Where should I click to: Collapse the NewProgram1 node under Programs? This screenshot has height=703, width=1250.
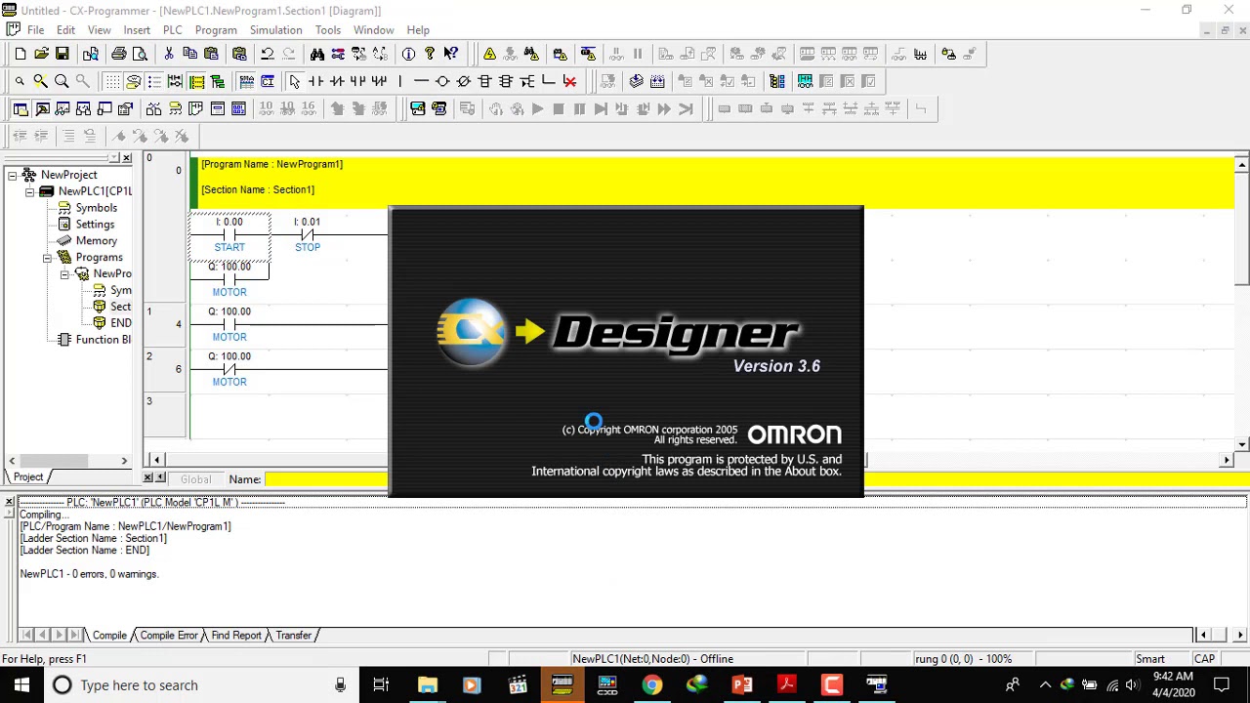pos(64,274)
